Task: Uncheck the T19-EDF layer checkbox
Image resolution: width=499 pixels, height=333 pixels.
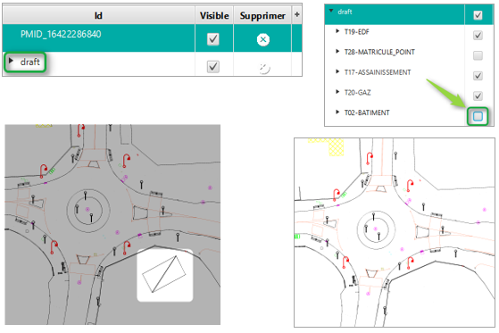Action: pos(478,35)
